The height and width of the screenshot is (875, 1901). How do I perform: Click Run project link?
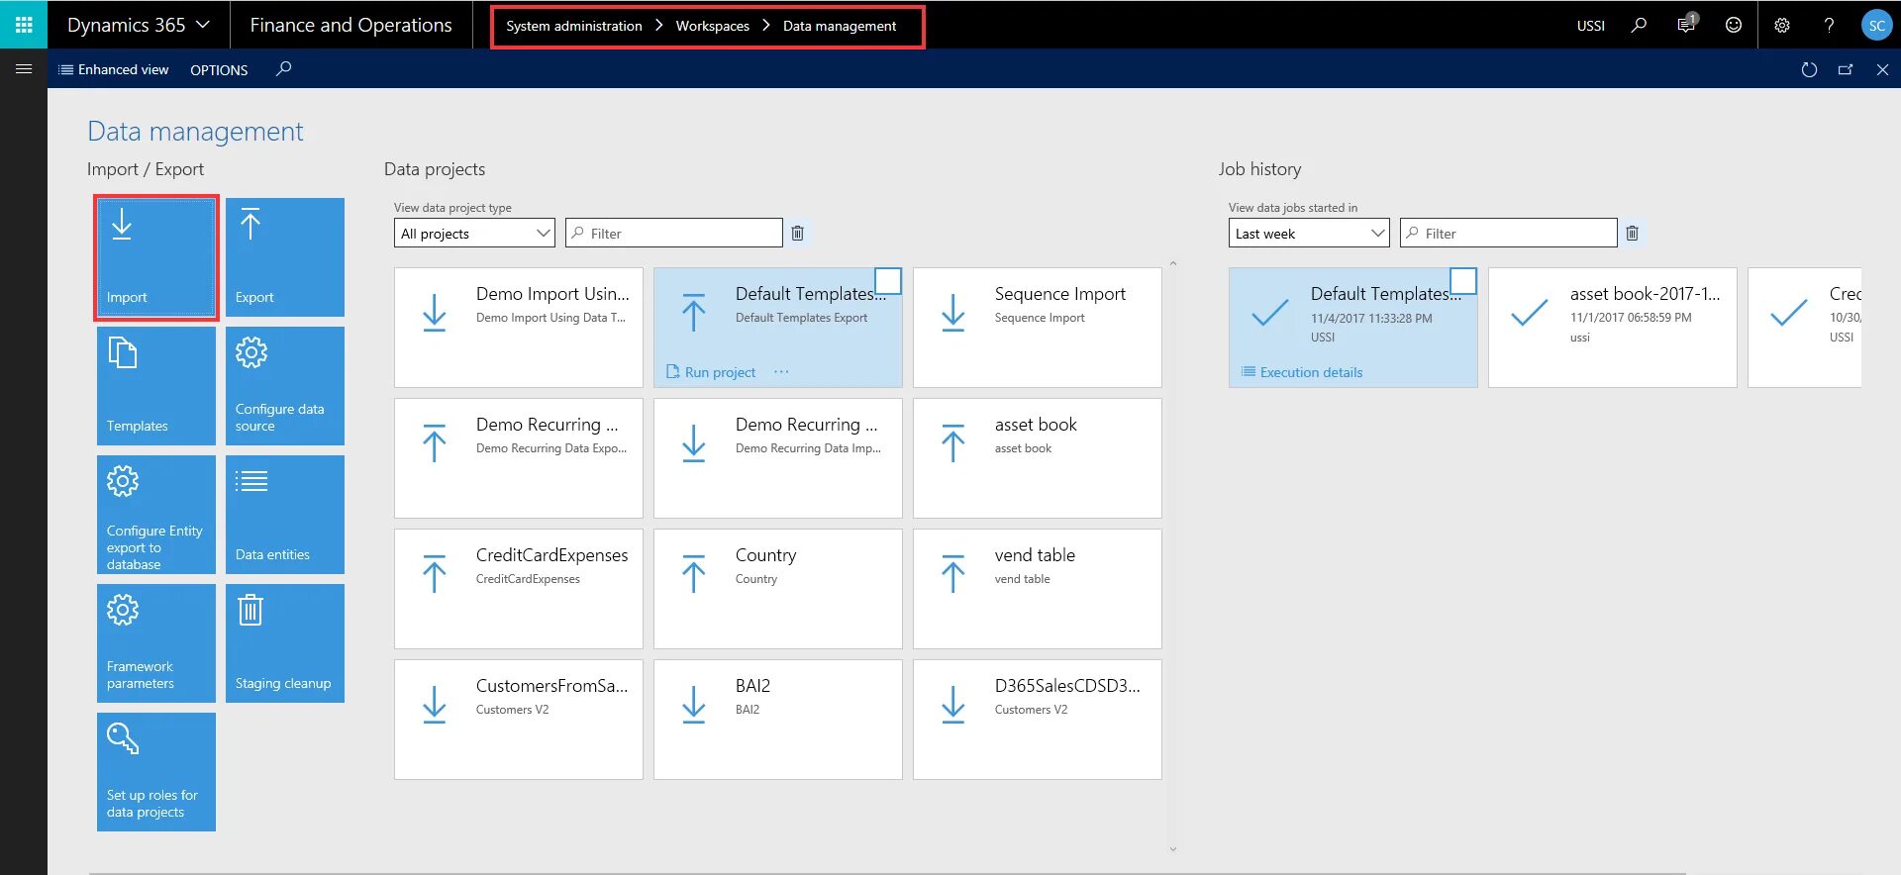pyautogui.click(x=711, y=372)
